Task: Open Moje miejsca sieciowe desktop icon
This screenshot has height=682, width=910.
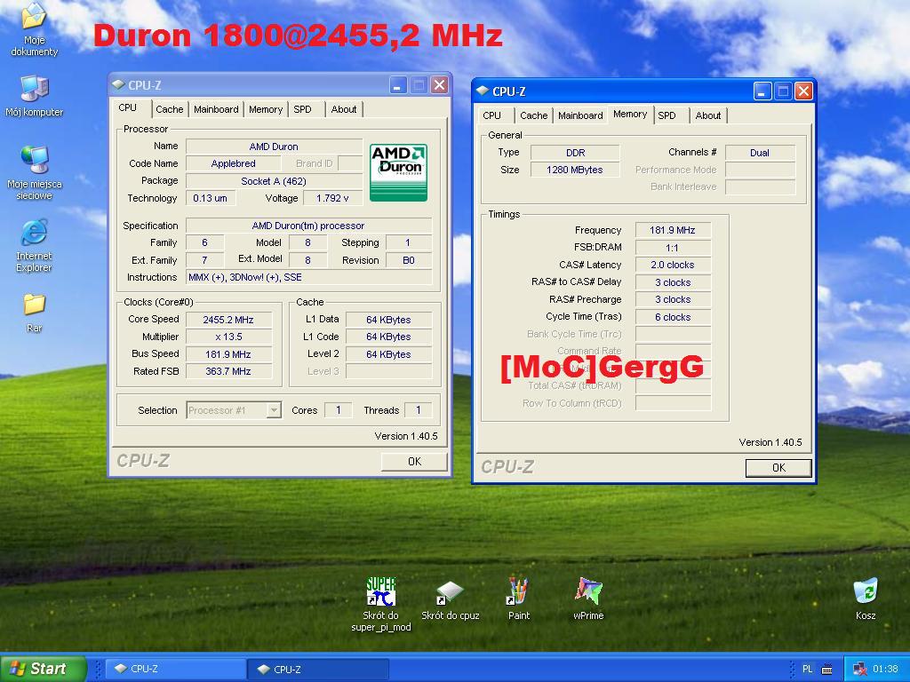Action: [x=35, y=173]
